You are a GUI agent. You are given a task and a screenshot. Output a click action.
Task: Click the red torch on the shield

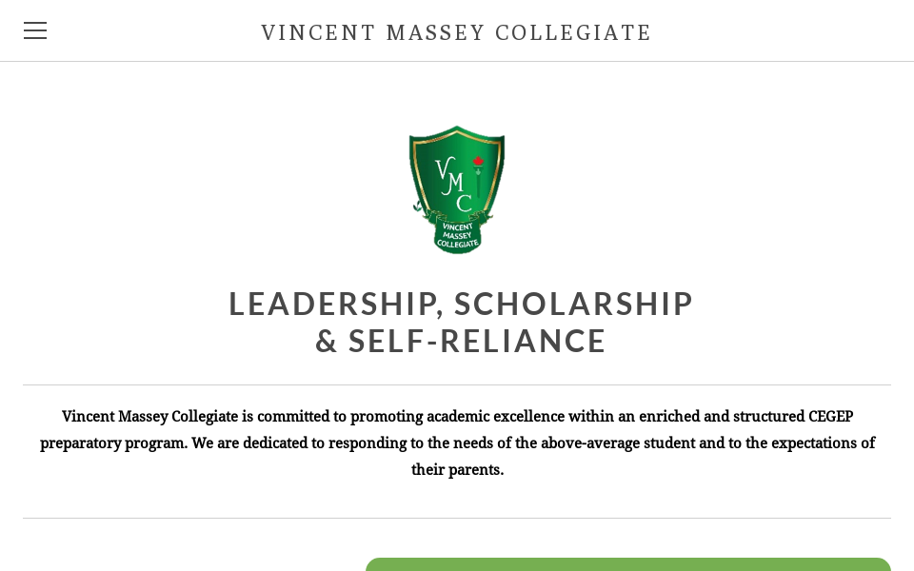479,163
